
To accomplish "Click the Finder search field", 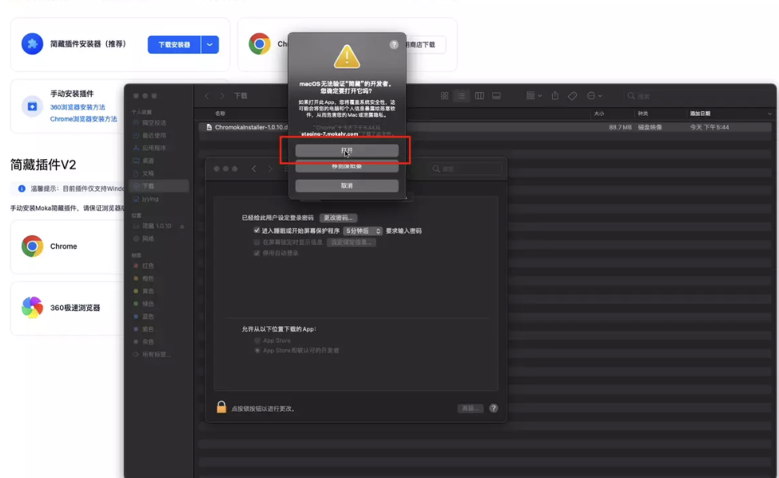I will tap(696, 96).
